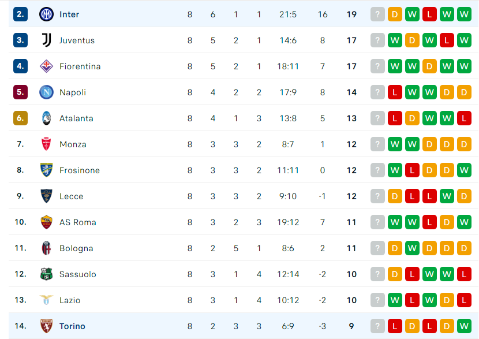Click Napoli's position 5 rank badge
The height and width of the screenshot is (339, 479).
pos(20,92)
